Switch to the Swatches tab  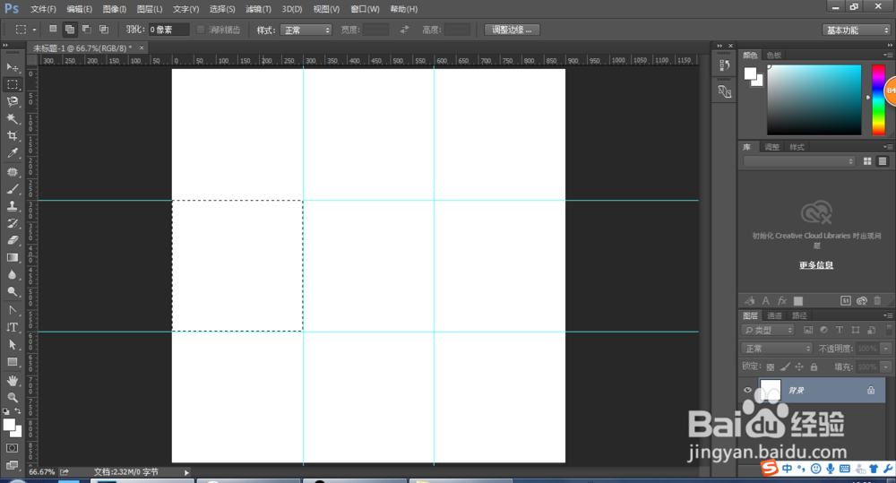pos(774,56)
